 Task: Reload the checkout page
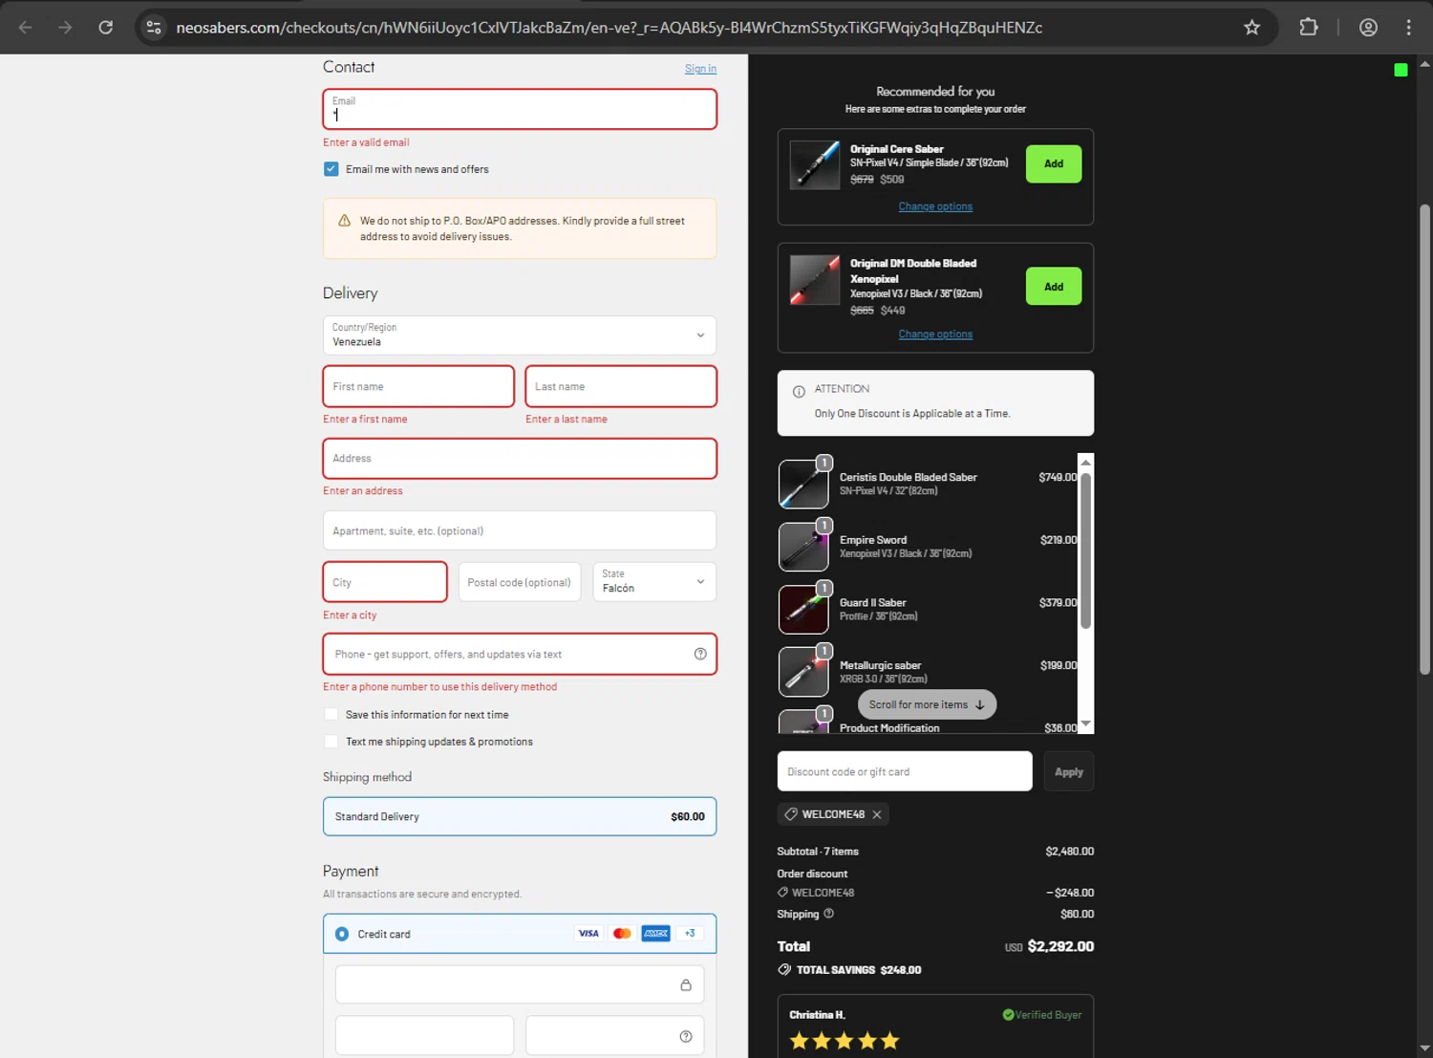click(106, 28)
